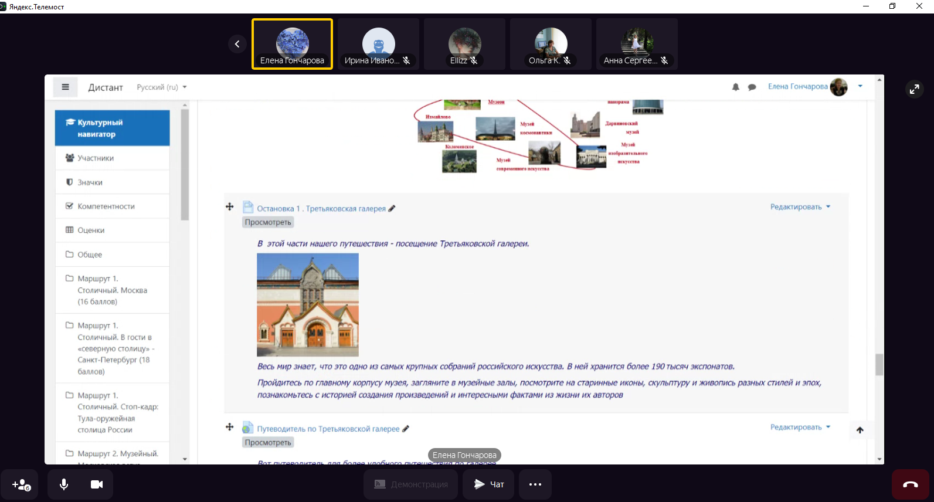
Task: Open the user menu dropdown arrow
Action: [860, 86]
